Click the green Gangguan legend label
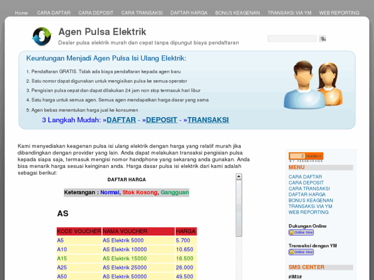The height and width of the screenshot is (280, 374). pyautogui.click(x=175, y=193)
